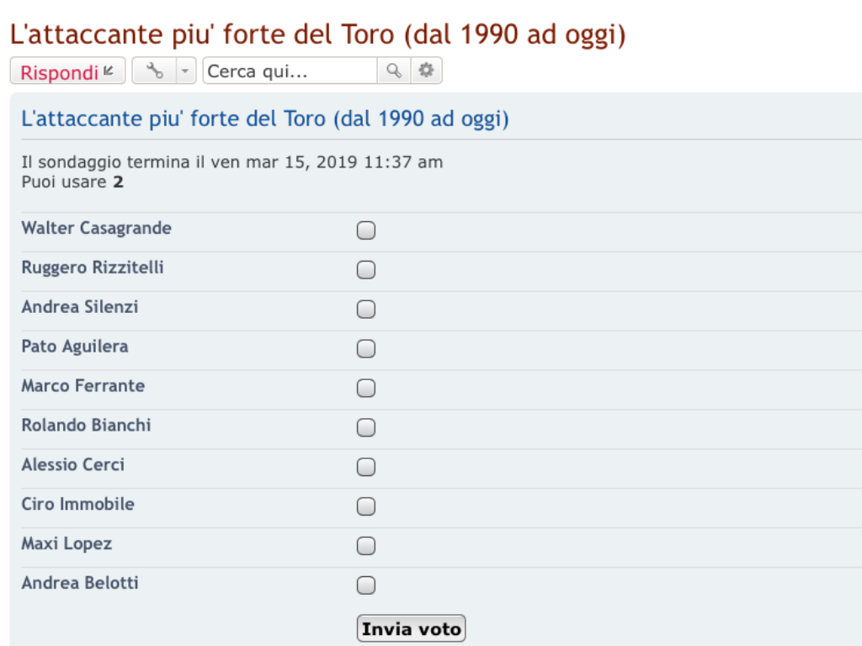The height and width of the screenshot is (646, 862).
Task: Click the wrench topic tools icon
Action: point(155,71)
